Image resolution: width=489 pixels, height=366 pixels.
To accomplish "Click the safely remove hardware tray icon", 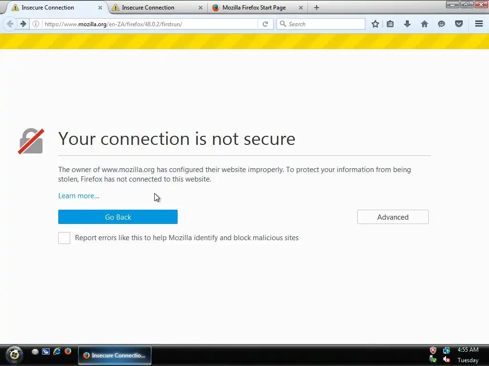I will pyautogui.click(x=433, y=360).
